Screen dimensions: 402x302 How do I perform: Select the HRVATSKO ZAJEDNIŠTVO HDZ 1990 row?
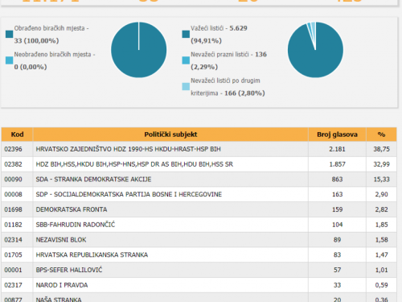coord(199,149)
